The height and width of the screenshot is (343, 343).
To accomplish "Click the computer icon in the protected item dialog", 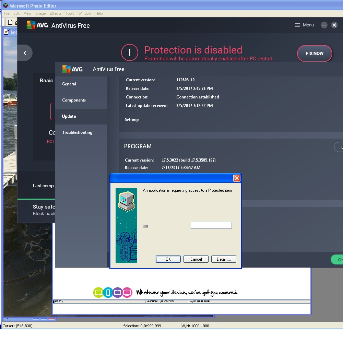I will [126, 201].
